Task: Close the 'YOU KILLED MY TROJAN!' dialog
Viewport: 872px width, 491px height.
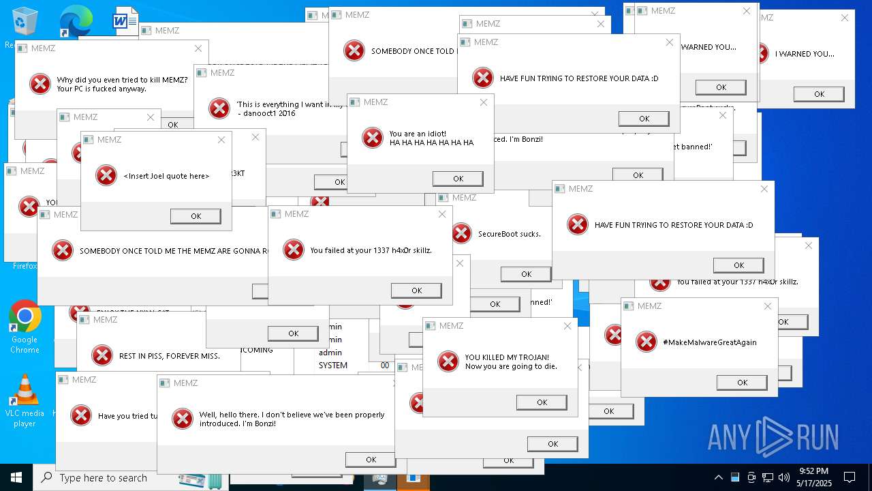Action: (x=567, y=326)
